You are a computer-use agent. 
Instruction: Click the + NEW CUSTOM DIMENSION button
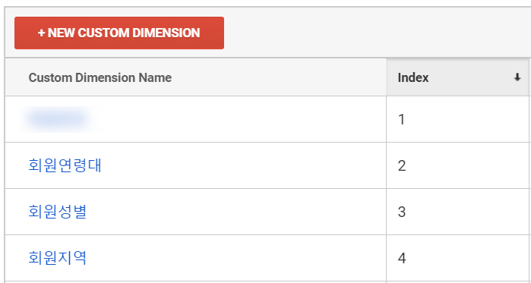pos(119,33)
